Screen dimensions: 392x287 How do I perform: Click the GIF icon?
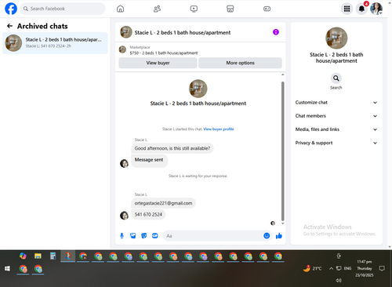[155, 236]
